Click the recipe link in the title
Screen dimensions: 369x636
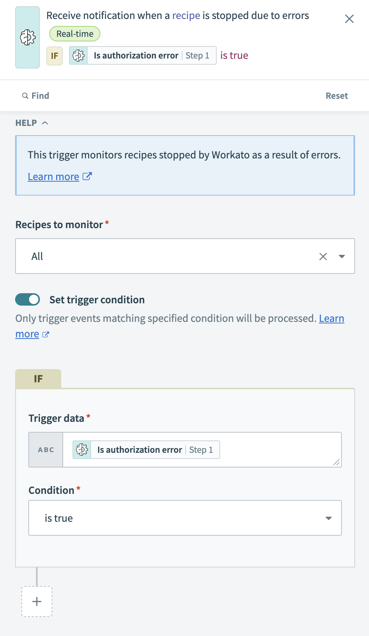point(186,15)
